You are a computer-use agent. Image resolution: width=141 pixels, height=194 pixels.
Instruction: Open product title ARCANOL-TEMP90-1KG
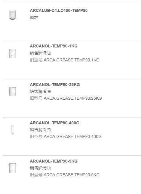pos(54,46)
